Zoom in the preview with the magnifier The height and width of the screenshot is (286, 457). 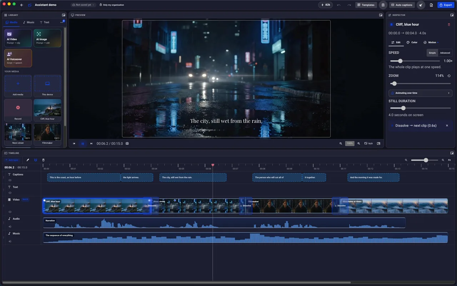click(x=358, y=144)
